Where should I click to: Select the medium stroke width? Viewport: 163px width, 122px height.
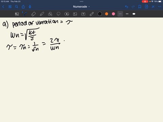[x=127, y=14]
